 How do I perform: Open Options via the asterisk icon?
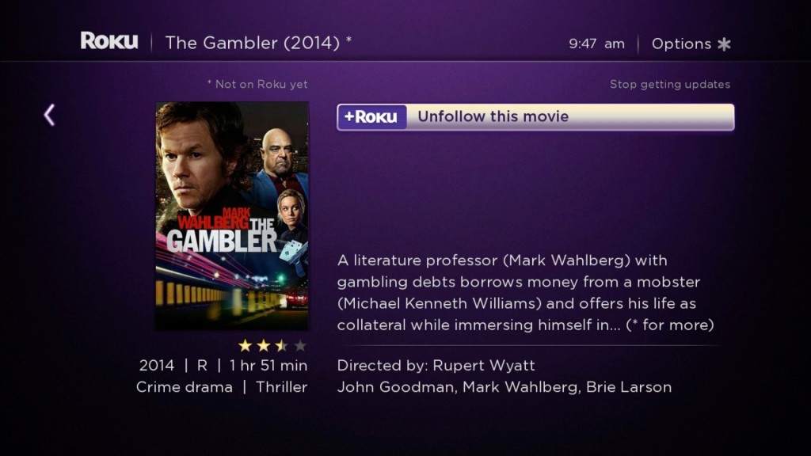(724, 44)
